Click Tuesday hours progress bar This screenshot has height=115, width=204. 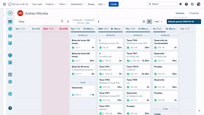(x=83, y=32)
